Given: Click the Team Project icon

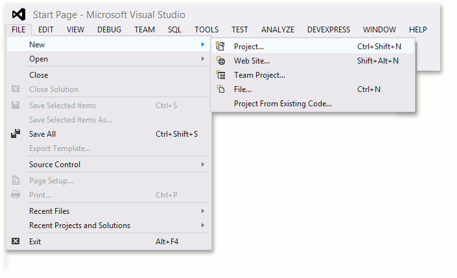Looking at the screenshot, I should tap(220, 75).
